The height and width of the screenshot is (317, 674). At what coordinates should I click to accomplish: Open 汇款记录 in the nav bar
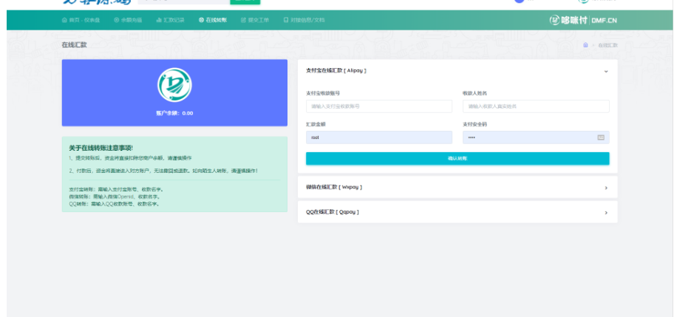coord(170,20)
